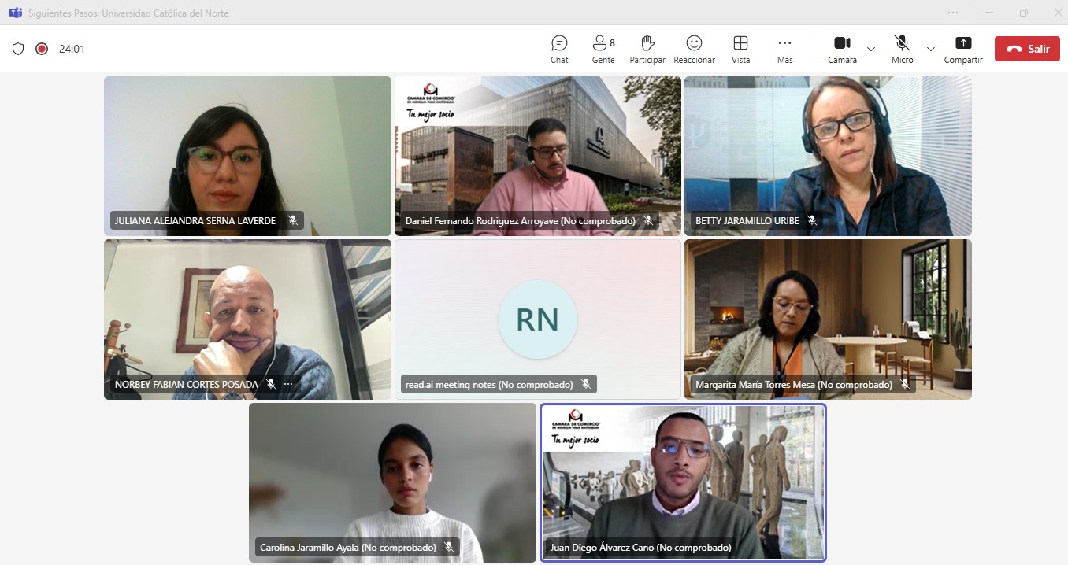Viewport: 1068px width, 565px height.
Task: Click the Microsoft Teams logo icon
Action: (14, 13)
